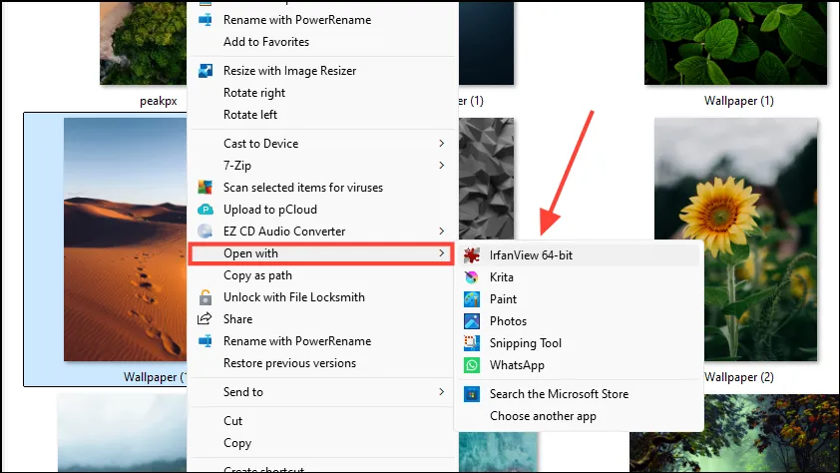Expand the 7-Zip submenu chevron
840x473 pixels.
(x=441, y=165)
